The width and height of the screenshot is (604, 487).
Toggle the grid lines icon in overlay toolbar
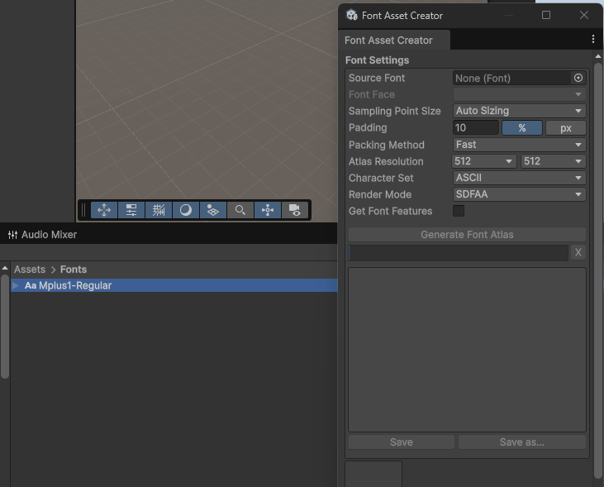[x=159, y=210]
